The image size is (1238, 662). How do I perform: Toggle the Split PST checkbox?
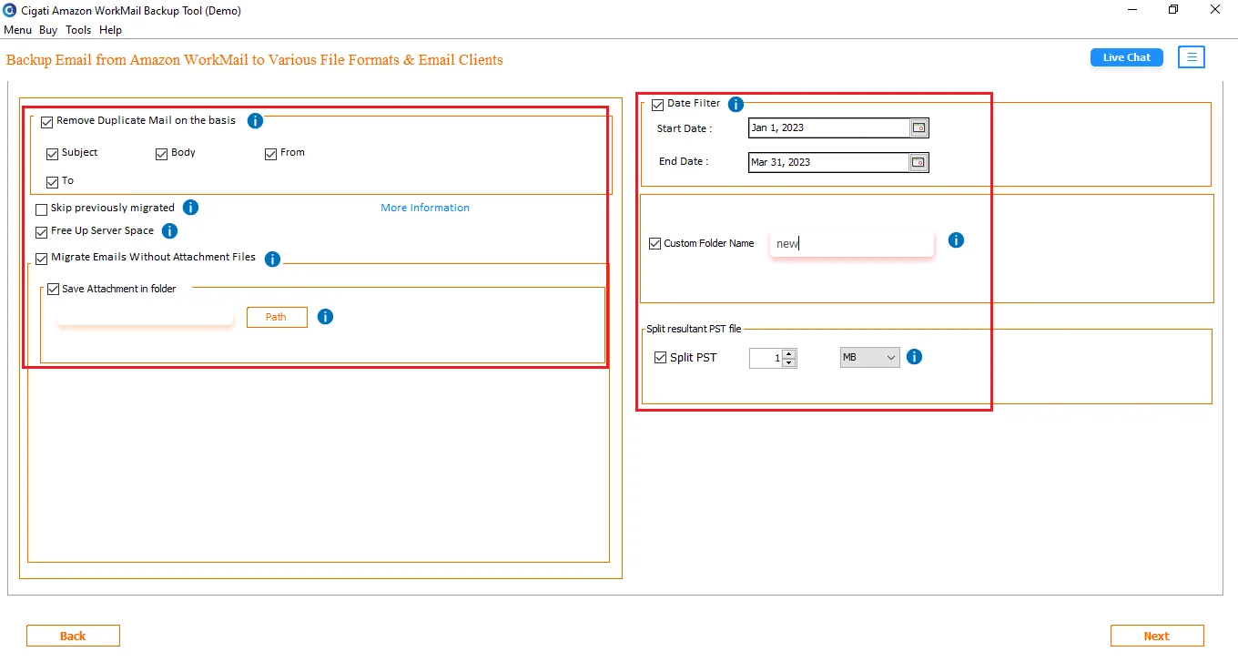(x=661, y=358)
